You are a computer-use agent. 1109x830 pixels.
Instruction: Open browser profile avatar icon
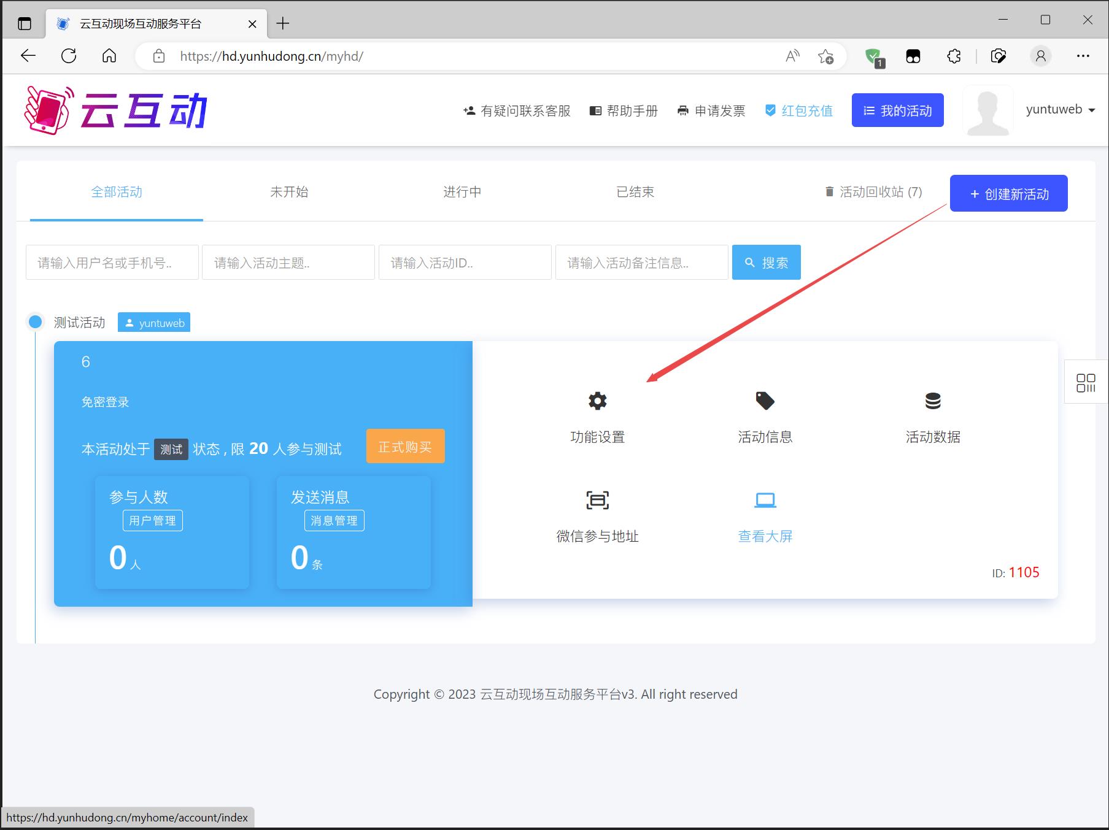1040,56
